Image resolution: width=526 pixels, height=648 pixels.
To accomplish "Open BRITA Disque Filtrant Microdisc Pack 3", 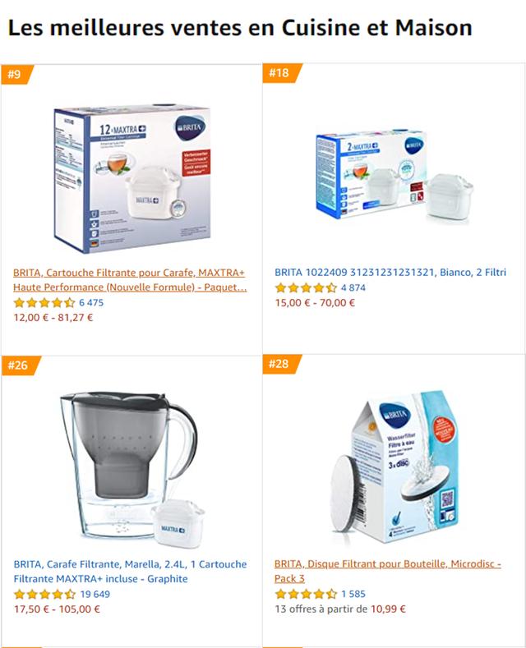I will (x=387, y=571).
